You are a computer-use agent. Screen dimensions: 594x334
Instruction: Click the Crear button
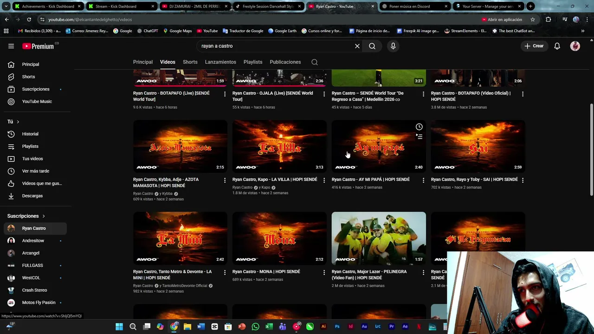point(534,46)
